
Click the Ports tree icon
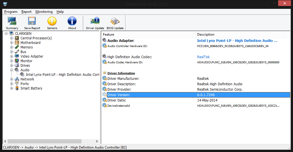pyautogui.click(x=17, y=84)
